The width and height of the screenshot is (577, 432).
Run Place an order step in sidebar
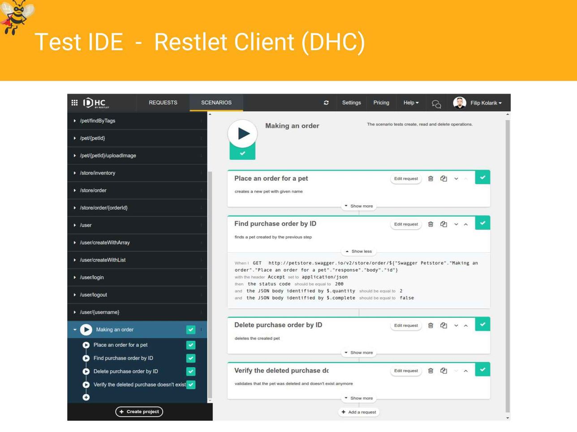pos(86,345)
